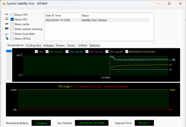Enable the Stress cache checkbox
The height and width of the screenshot is (127, 186).
[x=12, y=24]
